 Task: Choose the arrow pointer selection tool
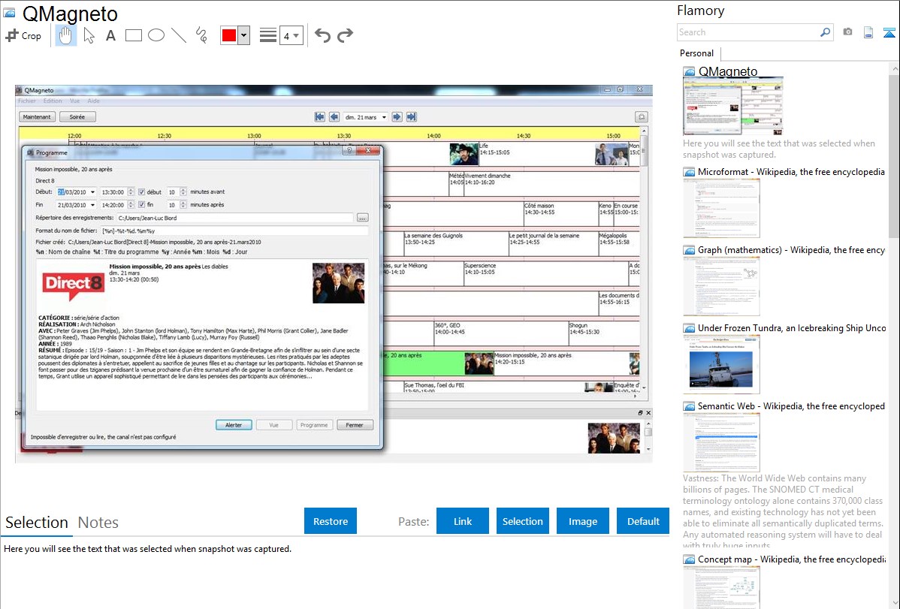(x=89, y=35)
